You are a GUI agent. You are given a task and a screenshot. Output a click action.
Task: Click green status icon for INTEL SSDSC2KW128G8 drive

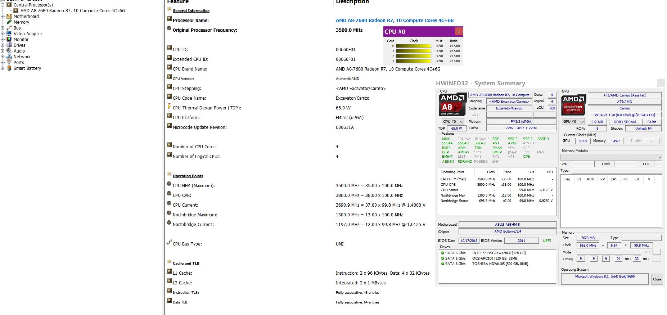[442, 253]
